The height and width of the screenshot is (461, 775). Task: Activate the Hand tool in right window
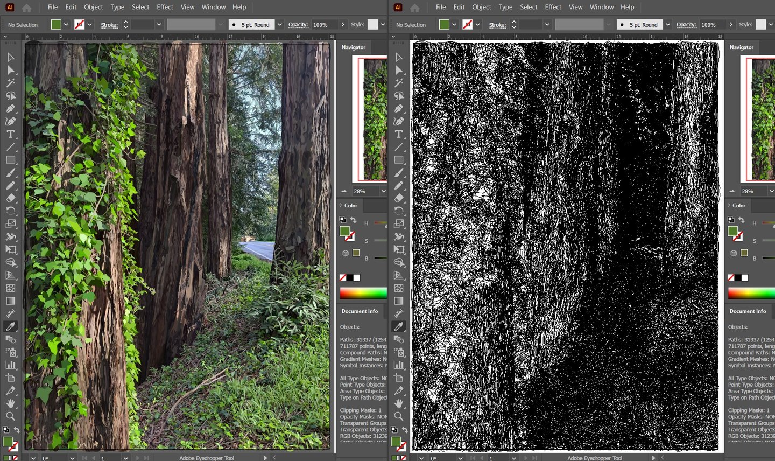pyautogui.click(x=398, y=403)
